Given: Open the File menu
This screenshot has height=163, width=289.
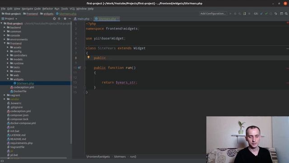Looking at the screenshot, I should (3, 9).
